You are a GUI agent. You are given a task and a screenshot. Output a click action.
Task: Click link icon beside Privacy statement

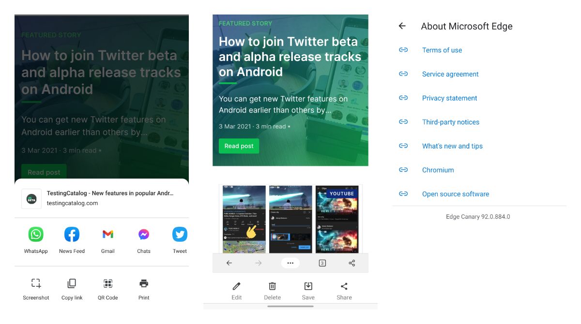403,98
